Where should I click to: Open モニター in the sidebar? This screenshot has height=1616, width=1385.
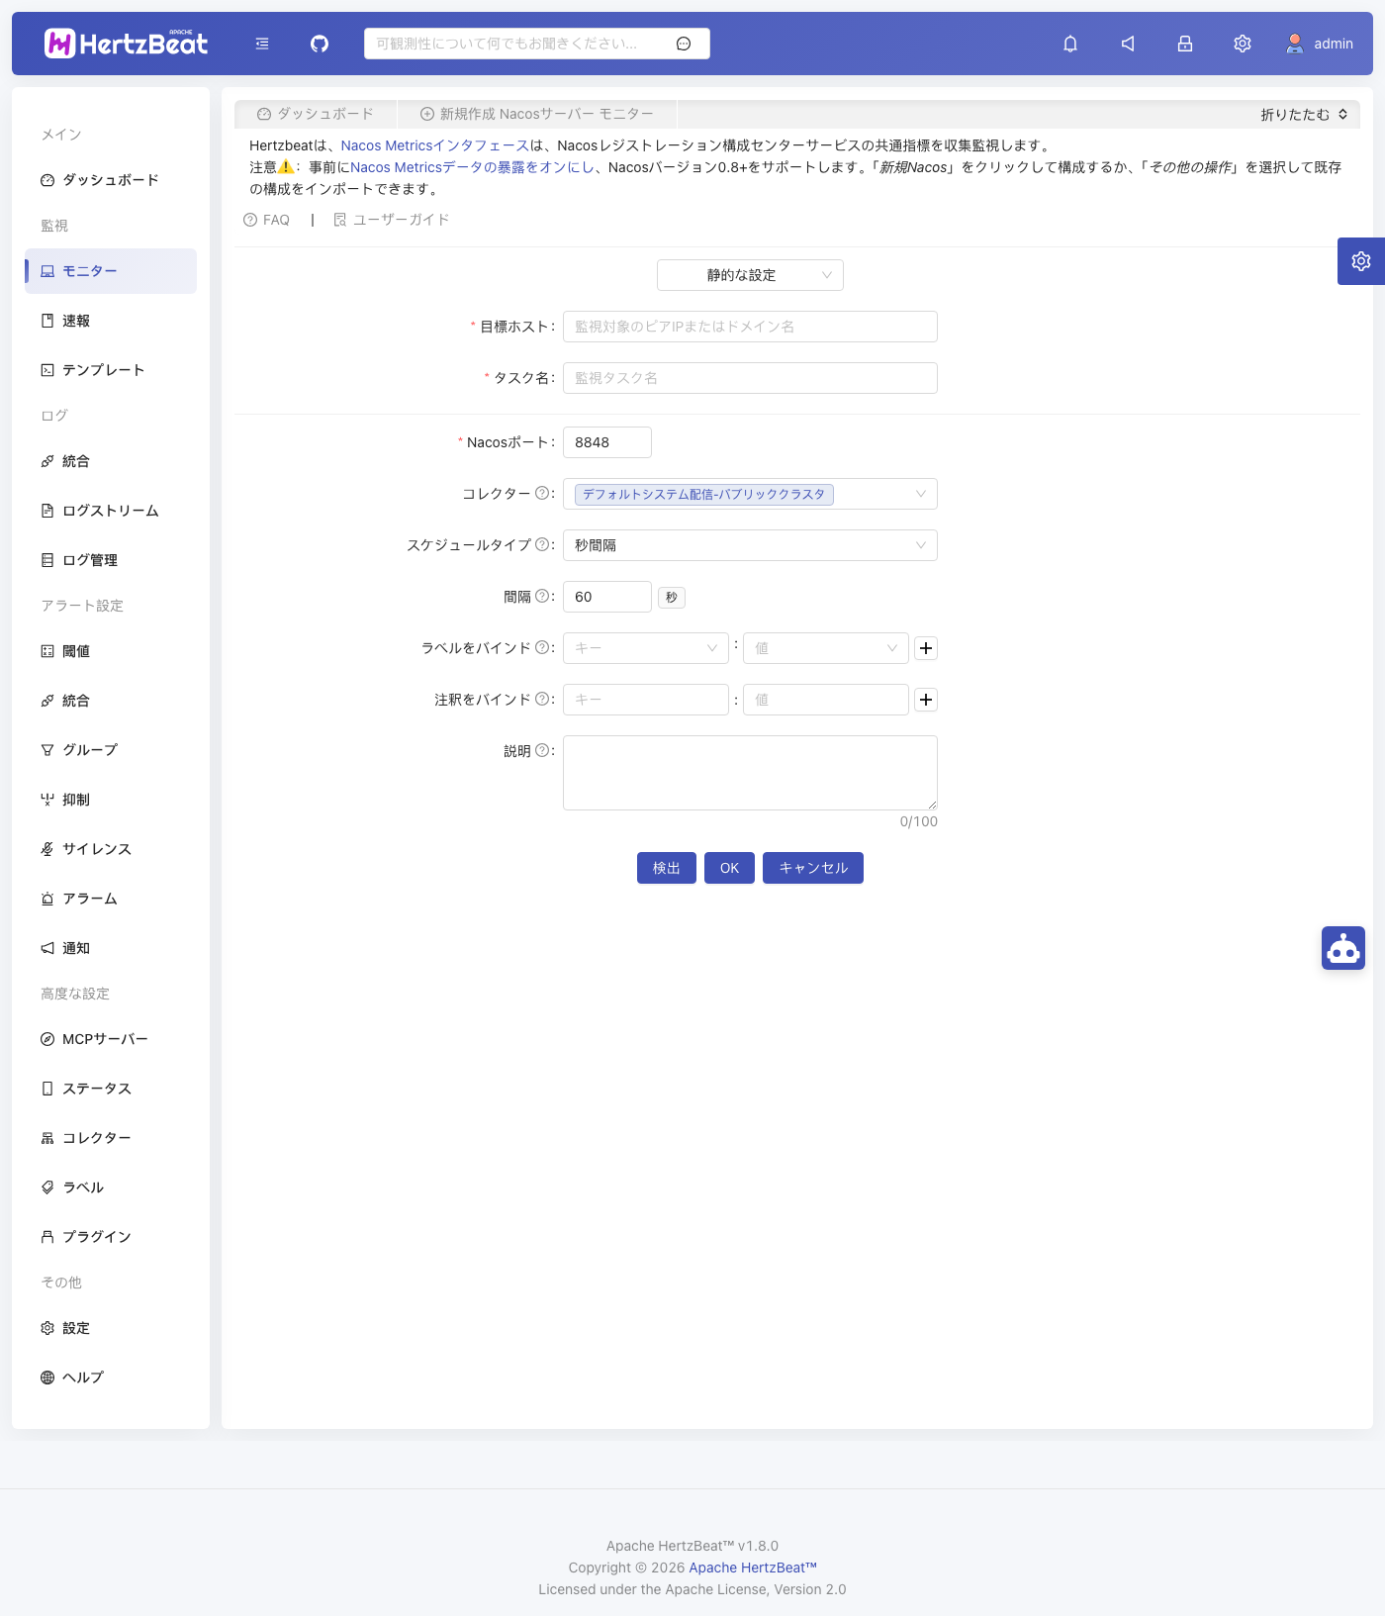[111, 271]
